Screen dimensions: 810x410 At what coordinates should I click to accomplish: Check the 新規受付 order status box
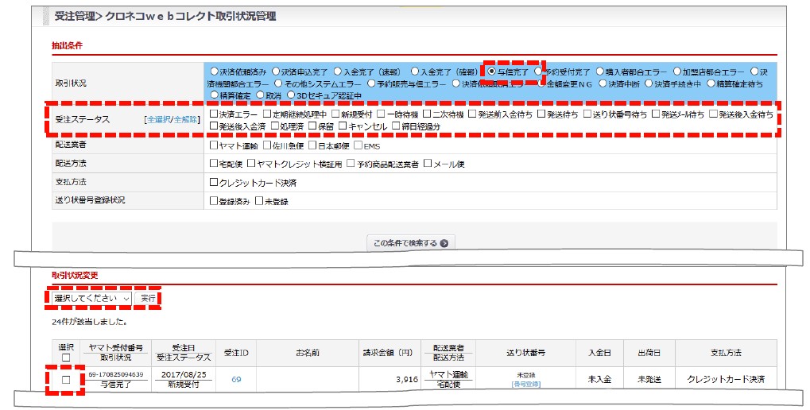click(335, 114)
